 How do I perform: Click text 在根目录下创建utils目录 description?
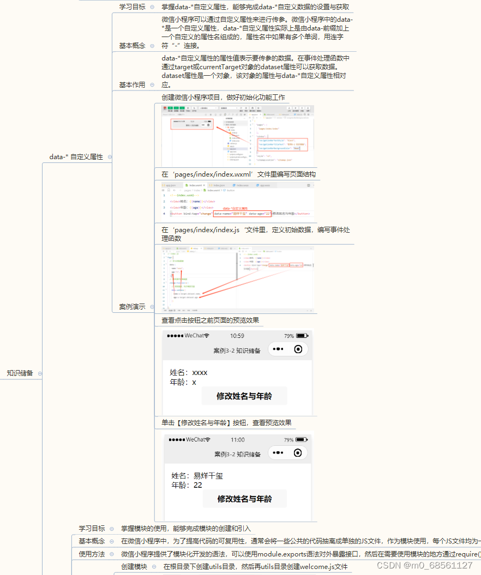pos(255,567)
